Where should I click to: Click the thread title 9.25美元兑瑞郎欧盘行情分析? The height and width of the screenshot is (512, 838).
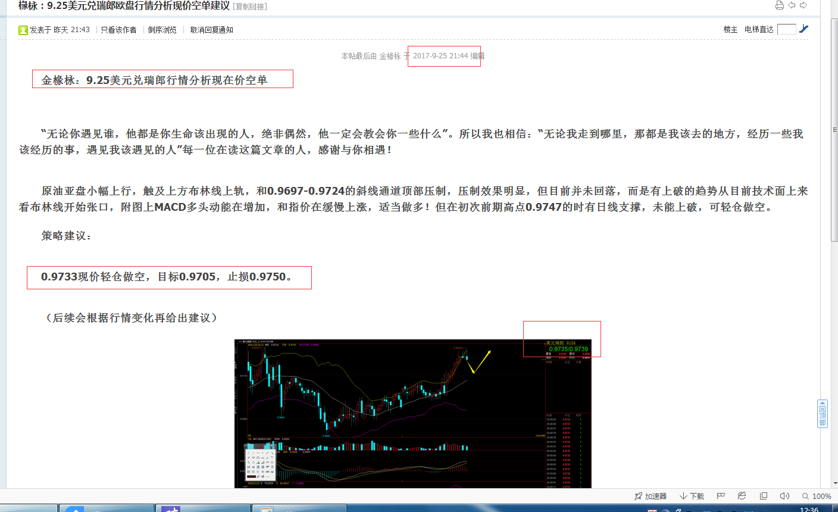coord(124,6)
